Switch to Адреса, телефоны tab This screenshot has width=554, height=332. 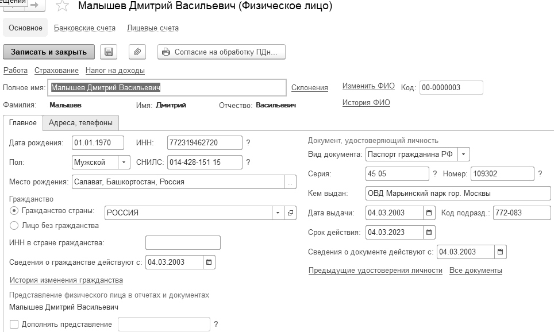(x=80, y=122)
